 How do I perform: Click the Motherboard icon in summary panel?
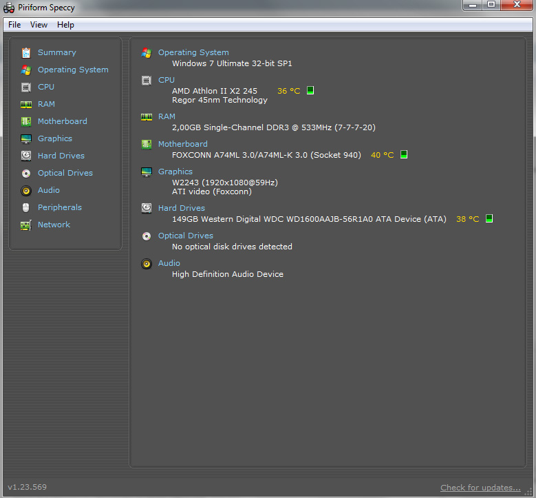click(147, 145)
